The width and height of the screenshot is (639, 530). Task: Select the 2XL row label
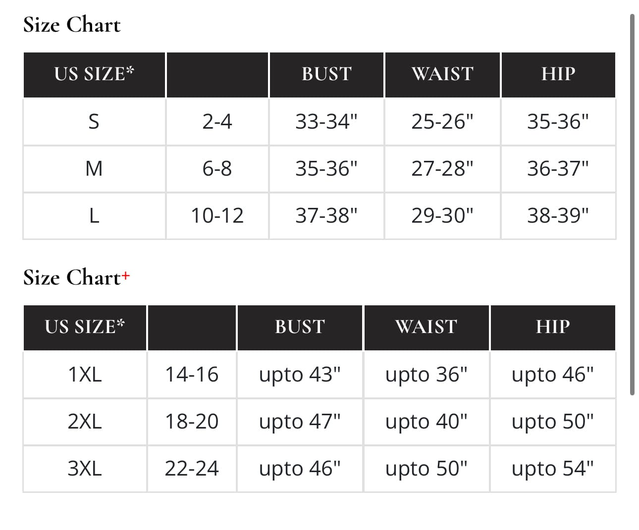(85, 422)
